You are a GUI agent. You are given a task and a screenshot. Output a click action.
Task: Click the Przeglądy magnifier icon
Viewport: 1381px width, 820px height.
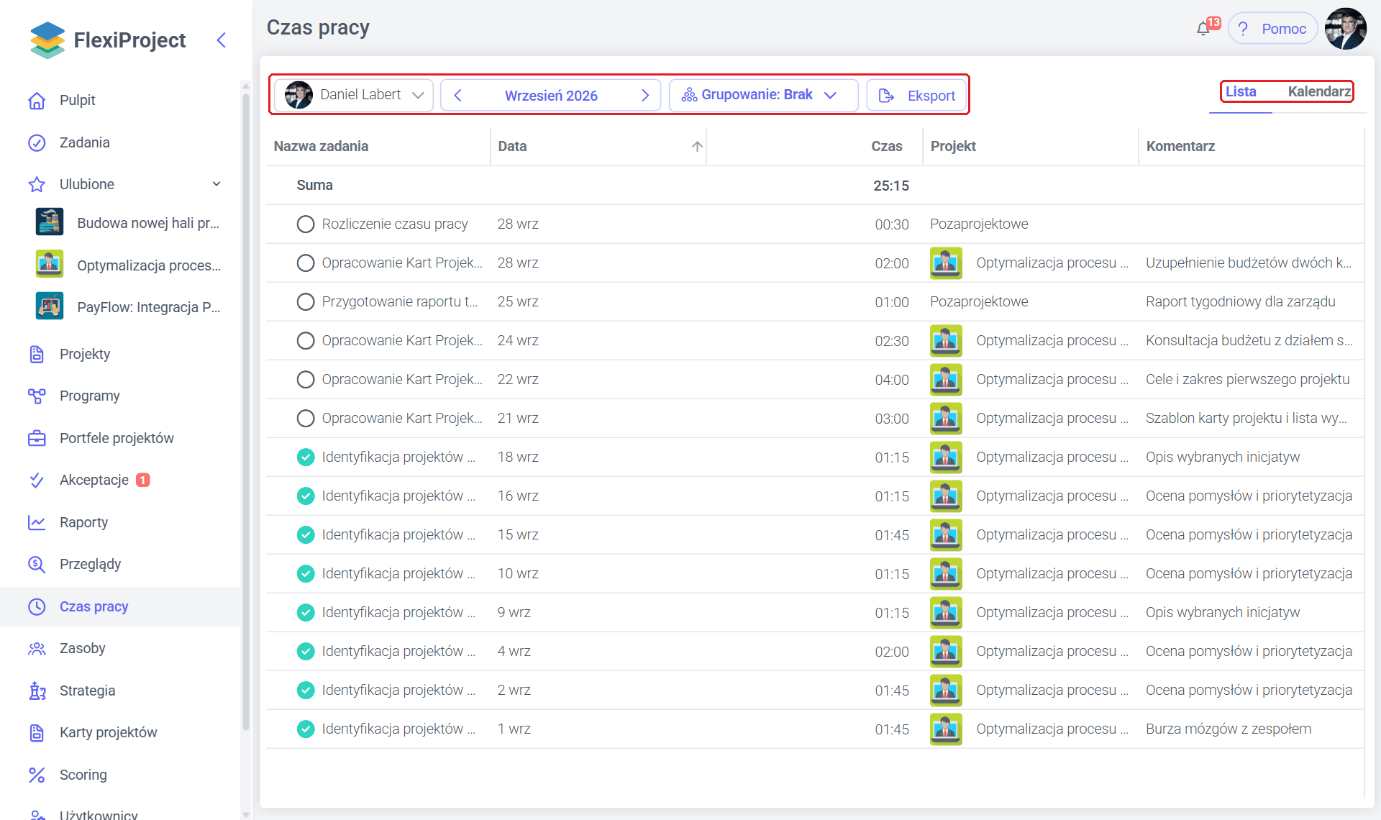click(x=37, y=564)
